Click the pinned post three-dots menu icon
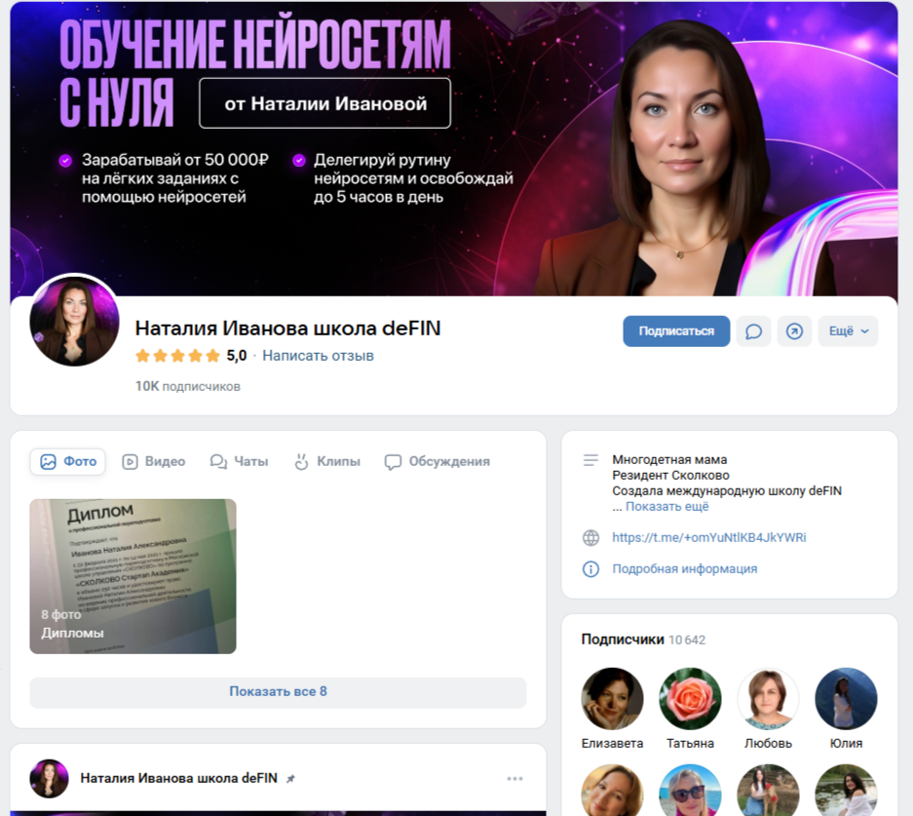Viewport: 913px width, 816px height. click(514, 779)
